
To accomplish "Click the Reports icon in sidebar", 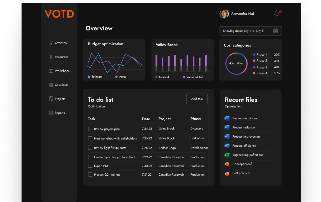I will click(51, 113).
